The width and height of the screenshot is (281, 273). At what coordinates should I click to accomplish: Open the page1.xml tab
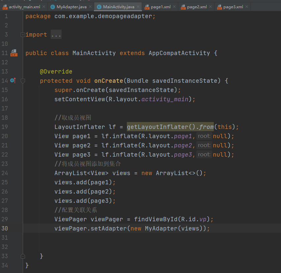(160, 7)
